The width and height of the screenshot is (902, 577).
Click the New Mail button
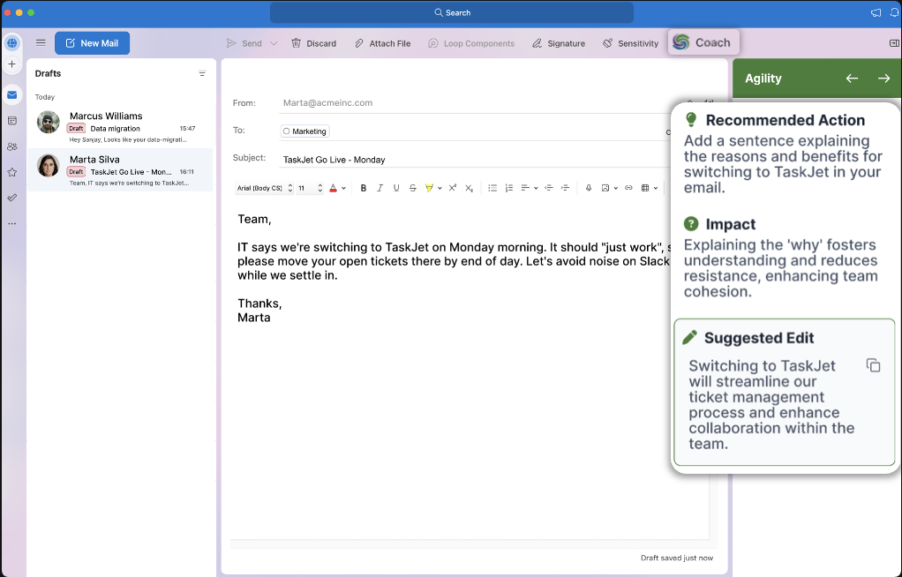[93, 43]
